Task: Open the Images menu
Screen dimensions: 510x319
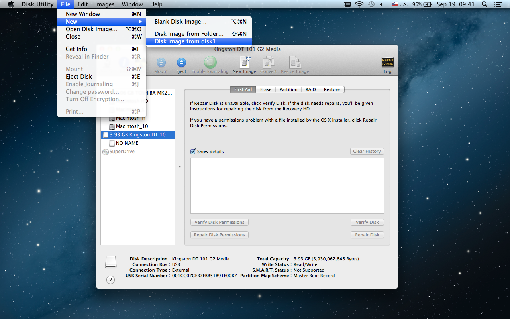Action: (105, 4)
